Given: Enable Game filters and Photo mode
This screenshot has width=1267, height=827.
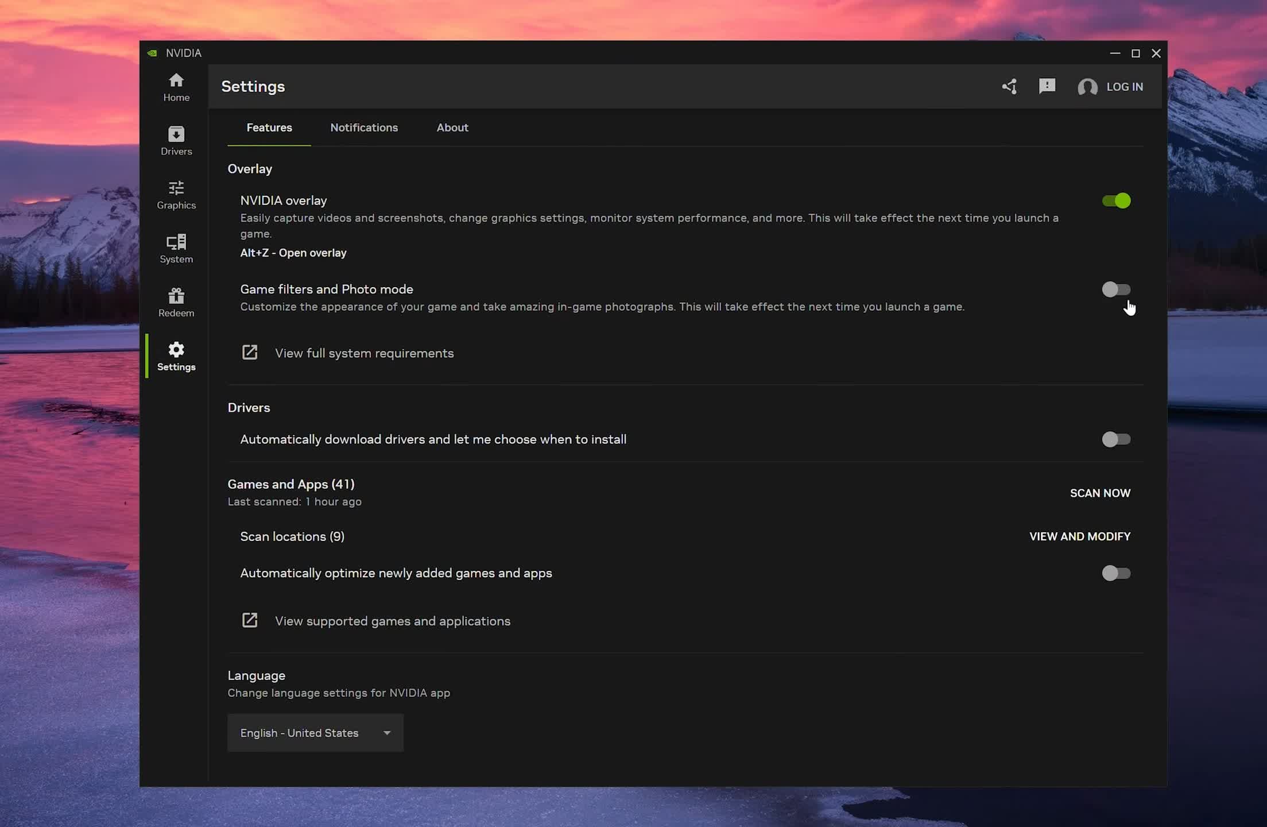Looking at the screenshot, I should pos(1116,289).
